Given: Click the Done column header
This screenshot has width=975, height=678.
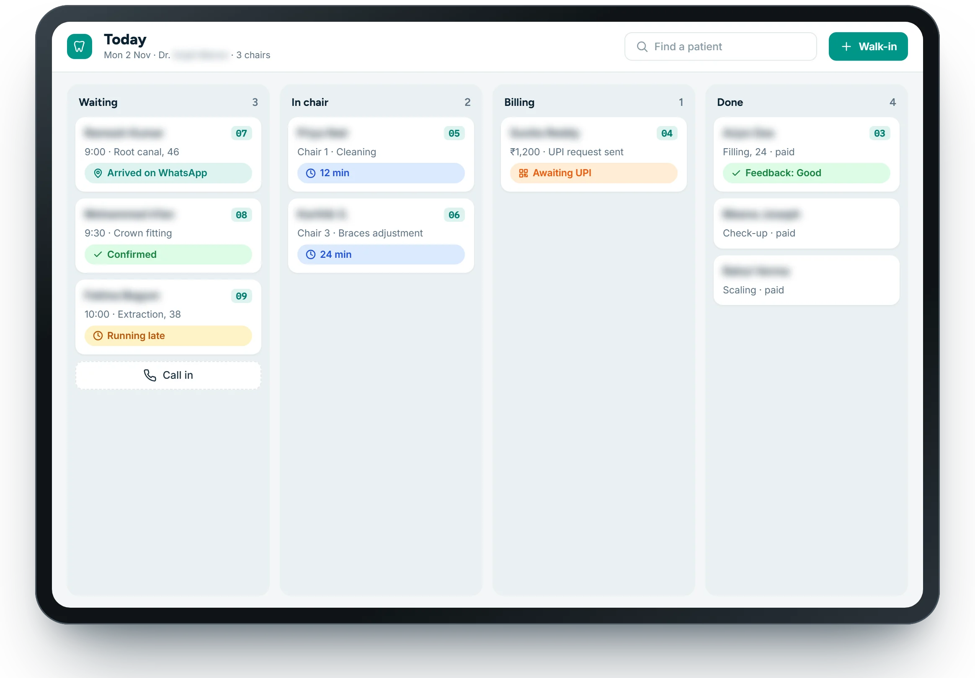Looking at the screenshot, I should (x=730, y=102).
